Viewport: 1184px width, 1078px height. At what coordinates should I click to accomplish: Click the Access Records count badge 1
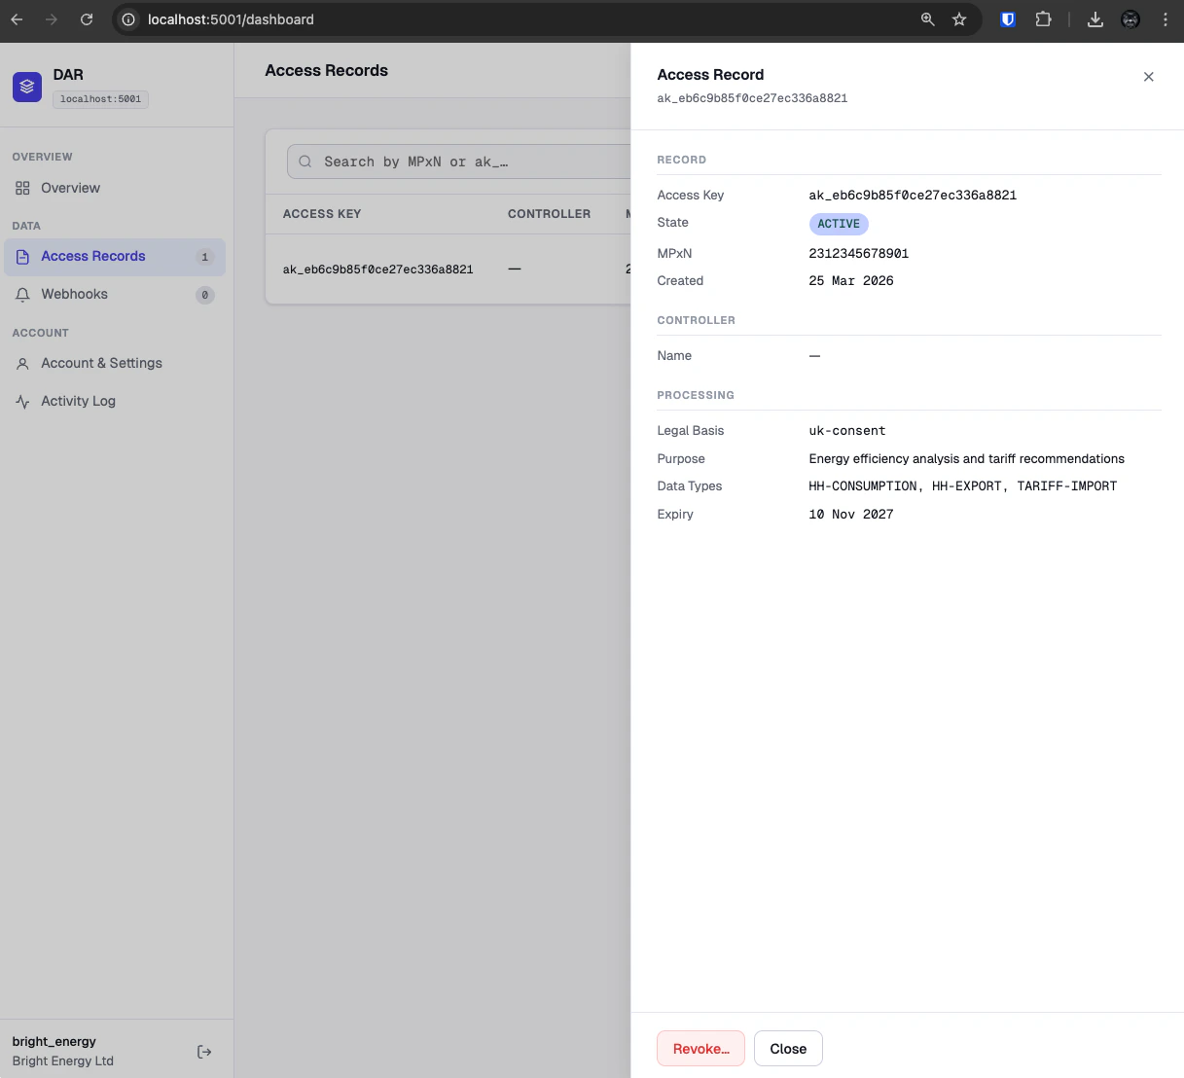[204, 257]
